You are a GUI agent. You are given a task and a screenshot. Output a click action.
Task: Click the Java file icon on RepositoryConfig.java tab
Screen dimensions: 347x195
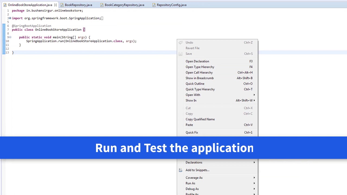pos(154,5)
